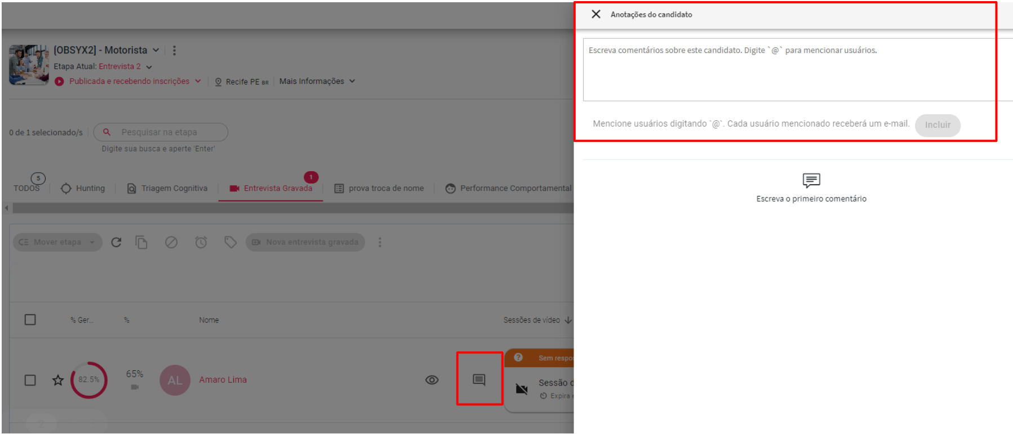This screenshot has height=434, width=1013.
Task: Click the tag label icon
Action: coord(230,242)
